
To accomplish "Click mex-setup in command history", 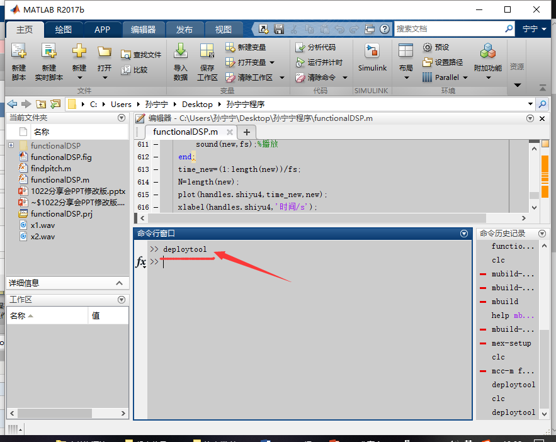I will point(511,343).
